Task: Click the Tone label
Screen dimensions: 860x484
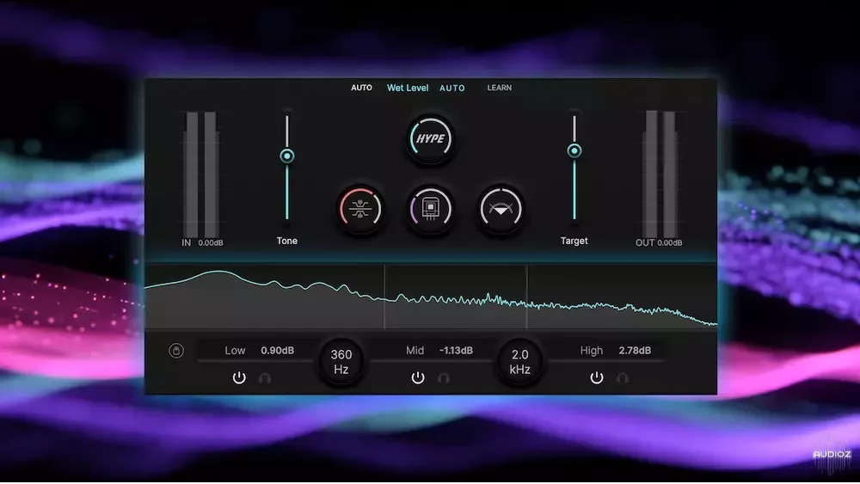Action: (x=287, y=241)
